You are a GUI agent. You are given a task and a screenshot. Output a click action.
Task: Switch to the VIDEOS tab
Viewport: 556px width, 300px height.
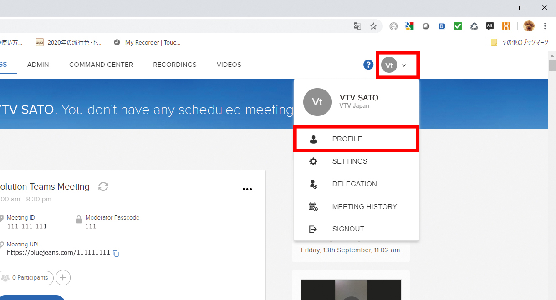(x=229, y=65)
